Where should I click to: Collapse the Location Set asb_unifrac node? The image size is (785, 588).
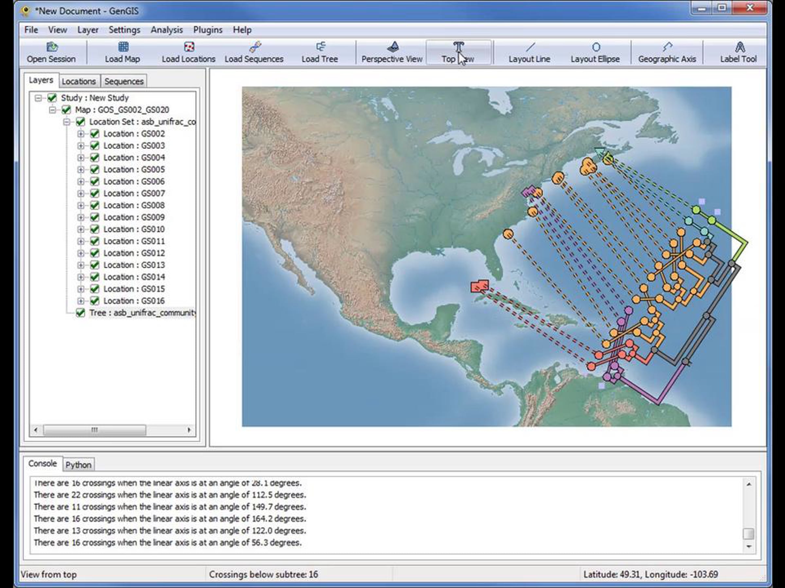click(x=66, y=122)
